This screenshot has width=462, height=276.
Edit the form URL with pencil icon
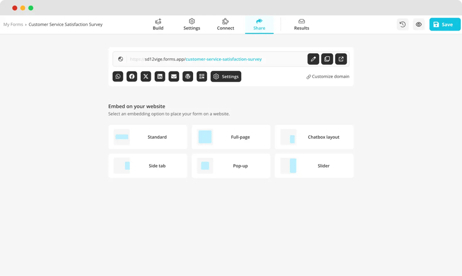tap(313, 59)
